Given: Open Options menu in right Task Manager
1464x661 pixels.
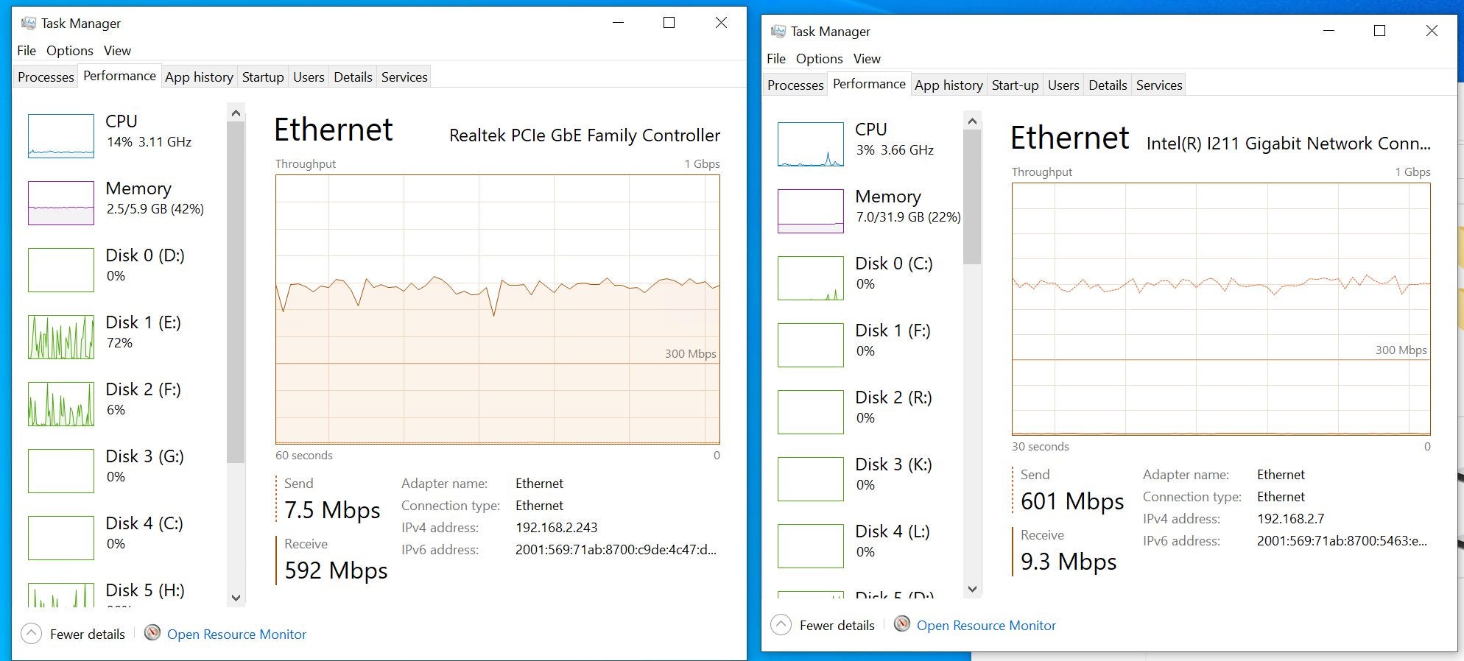Looking at the screenshot, I should tap(820, 59).
